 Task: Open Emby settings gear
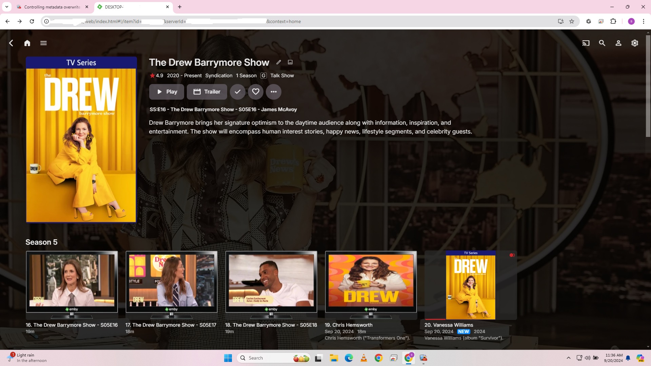click(x=635, y=43)
